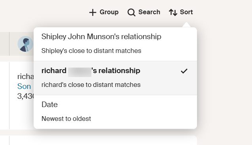Select 'Shipley's close to distant matches' text
Image resolution: width=252 pixels, height=145 pixels.
pyautogui.click(x=91, y=51)
